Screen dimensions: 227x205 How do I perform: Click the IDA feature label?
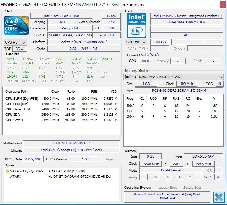pos(90,76)
